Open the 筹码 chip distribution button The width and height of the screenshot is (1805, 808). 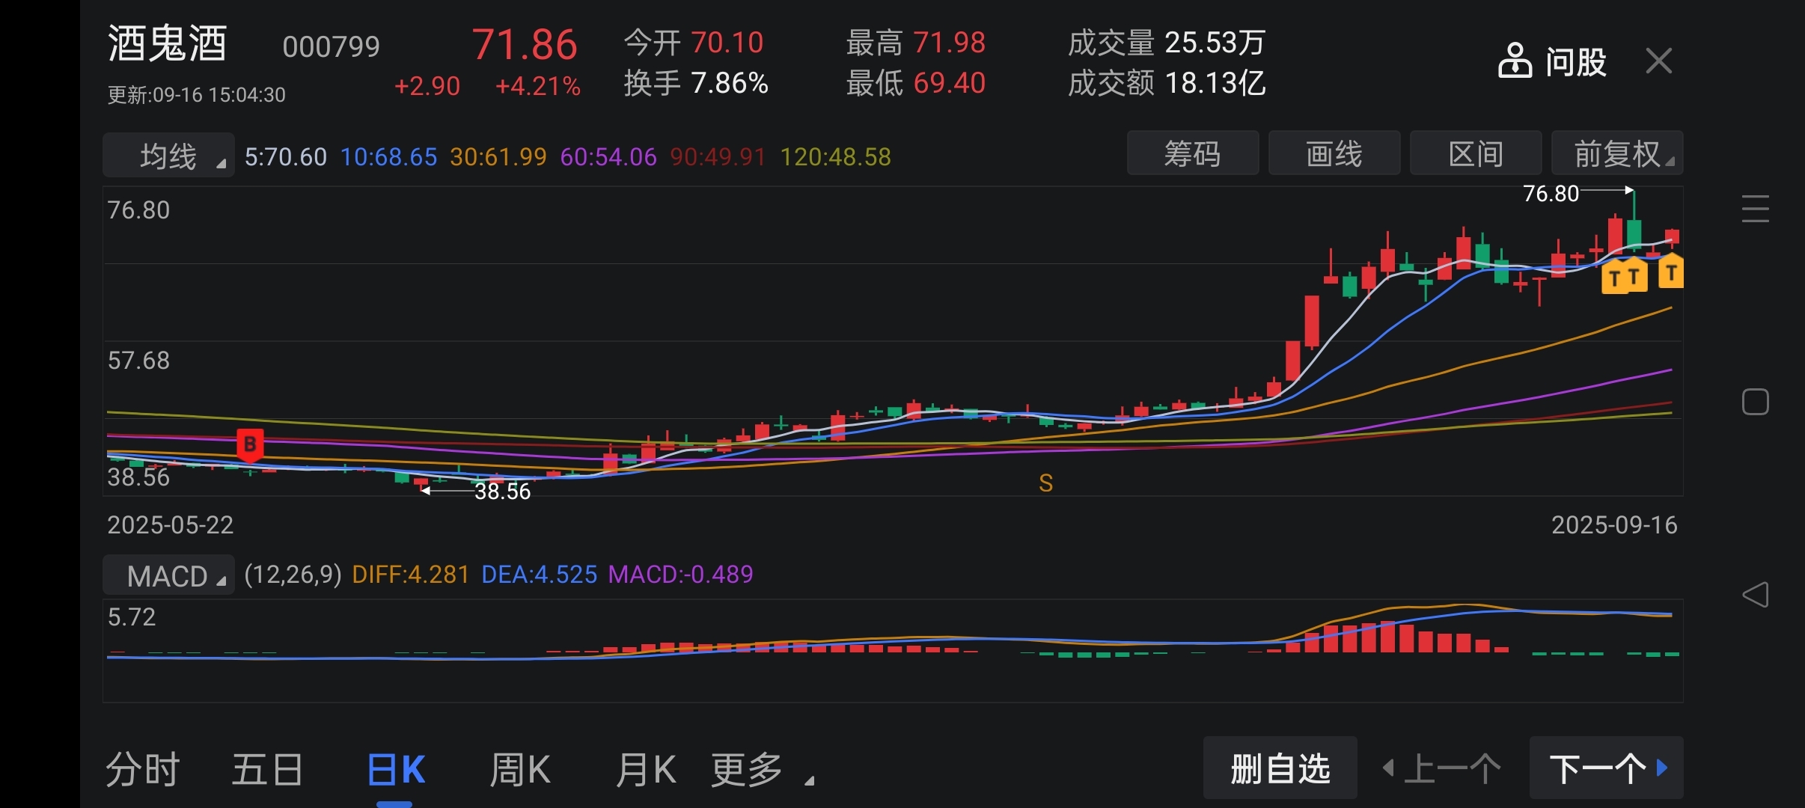coord(1193,153)
